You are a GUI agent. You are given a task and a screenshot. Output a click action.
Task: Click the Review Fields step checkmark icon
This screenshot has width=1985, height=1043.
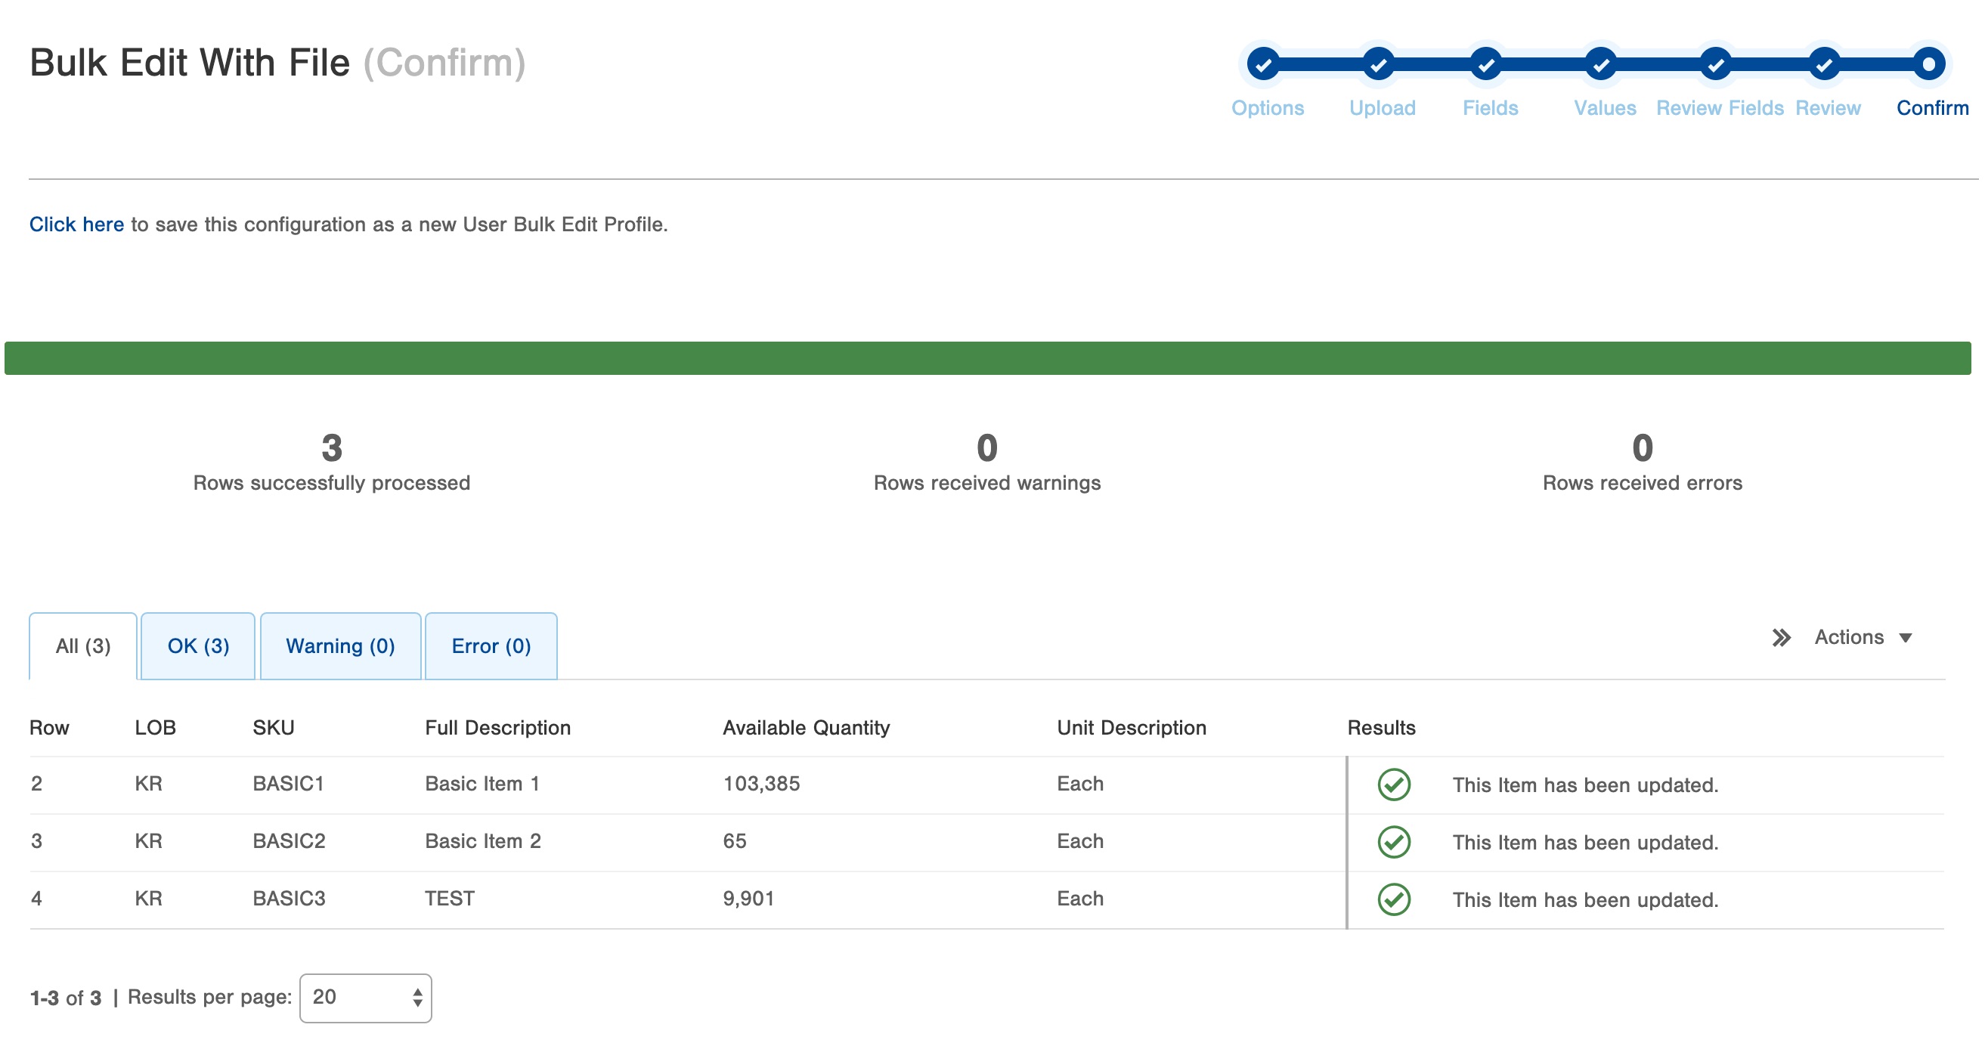(x=1715, y=64)
